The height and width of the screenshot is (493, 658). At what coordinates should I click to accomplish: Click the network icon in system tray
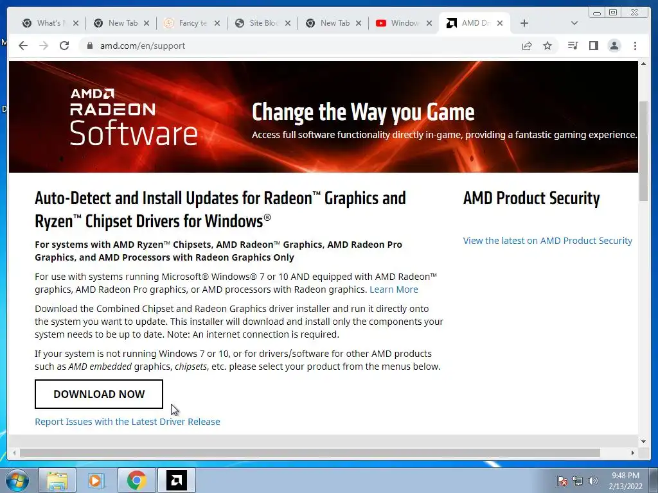(578, 481)
